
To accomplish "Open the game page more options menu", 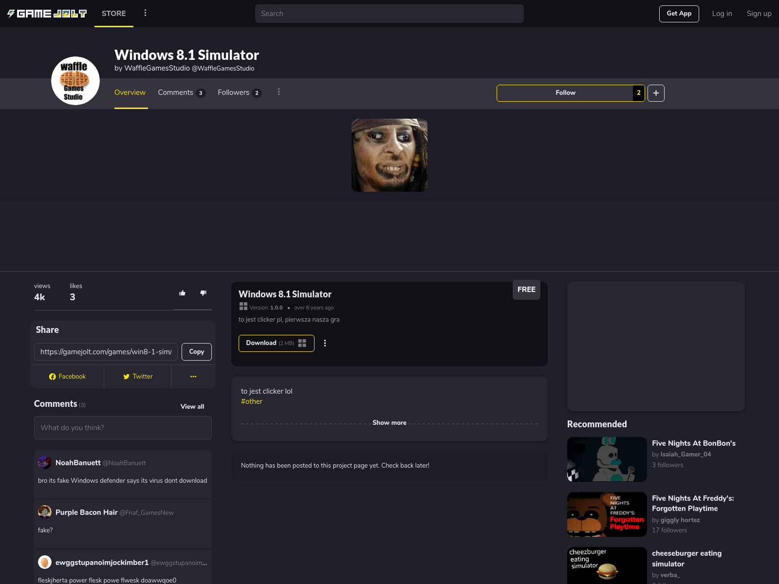I will [278, 91].
